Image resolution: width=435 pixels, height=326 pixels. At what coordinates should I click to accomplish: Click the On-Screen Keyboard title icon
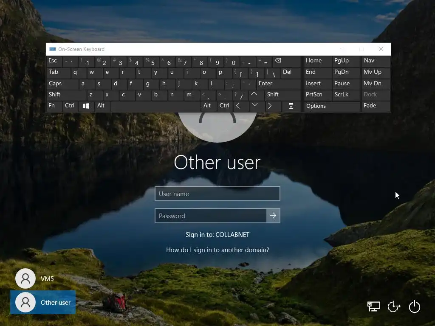pos(52,49)
